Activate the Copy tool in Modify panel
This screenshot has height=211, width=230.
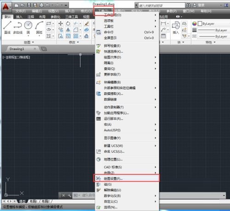point(61,29)
